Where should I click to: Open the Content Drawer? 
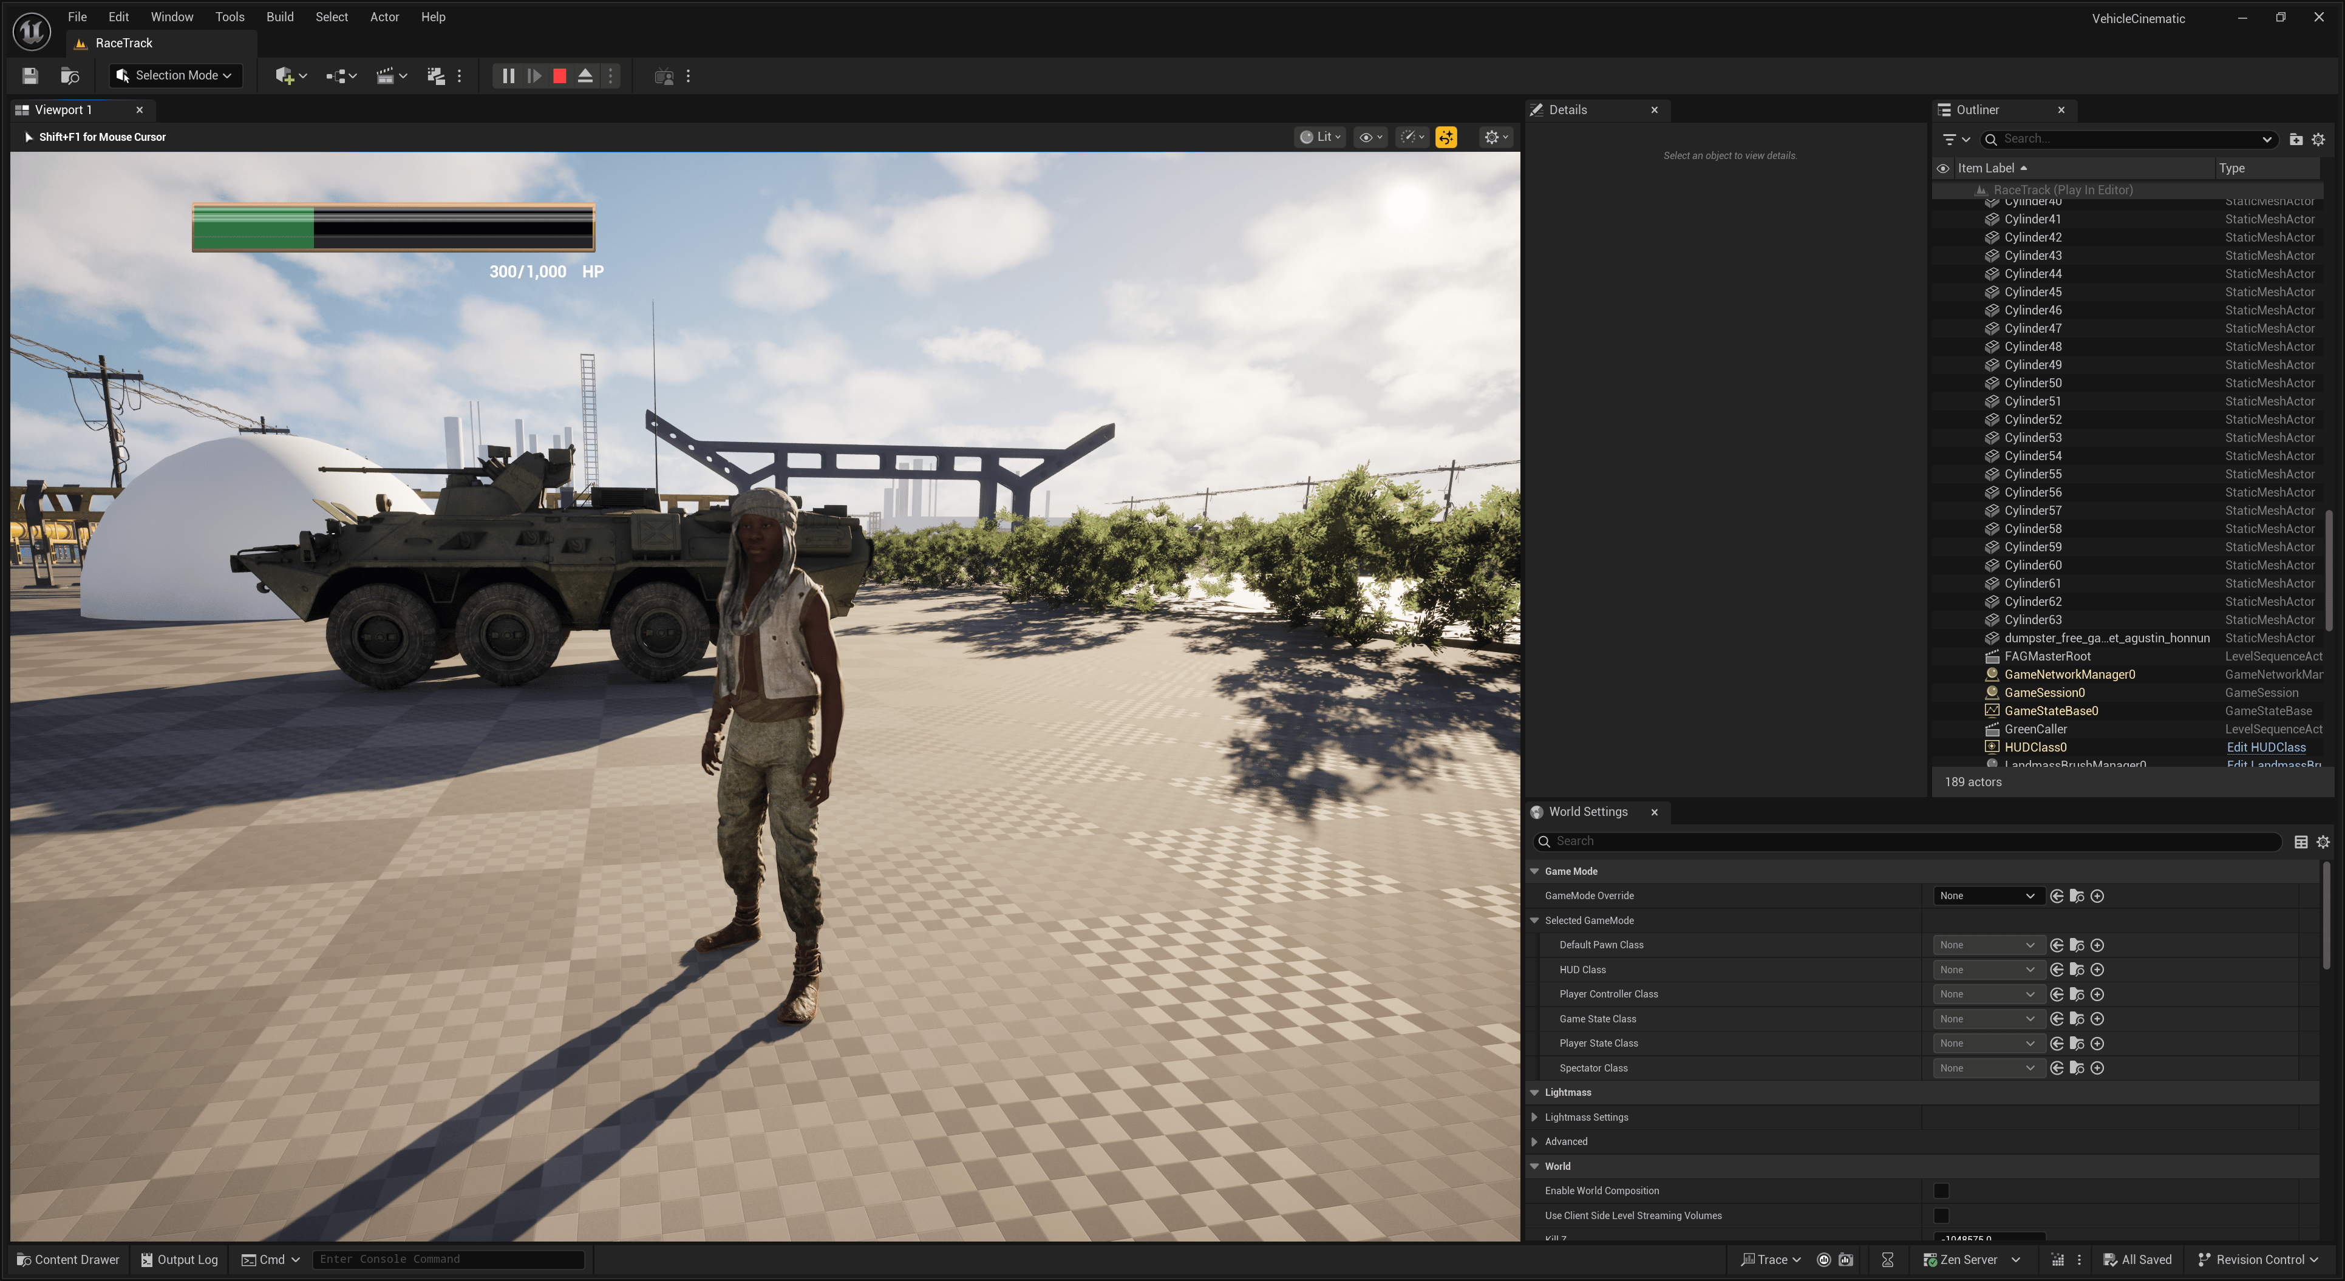tap(68, 1259)
